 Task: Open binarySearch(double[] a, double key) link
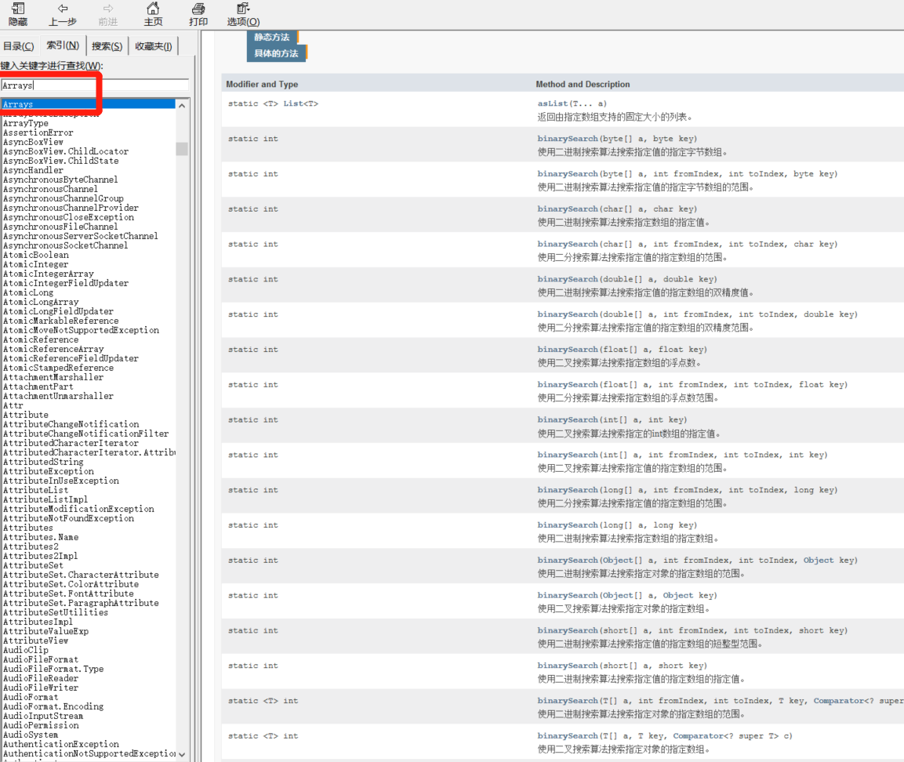coord(568,279)
